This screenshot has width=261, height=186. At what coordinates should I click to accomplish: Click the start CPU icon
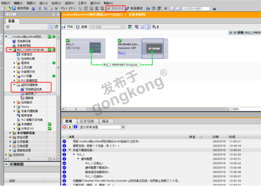(x=154, y=8)
